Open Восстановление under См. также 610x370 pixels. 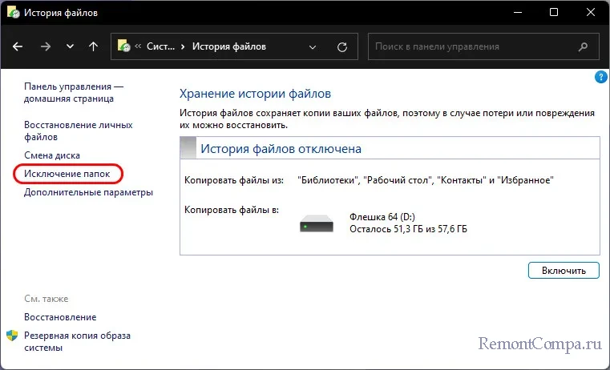click(60, 317)
